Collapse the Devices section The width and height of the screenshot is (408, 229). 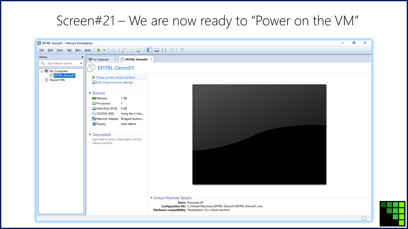click(90, 93)
